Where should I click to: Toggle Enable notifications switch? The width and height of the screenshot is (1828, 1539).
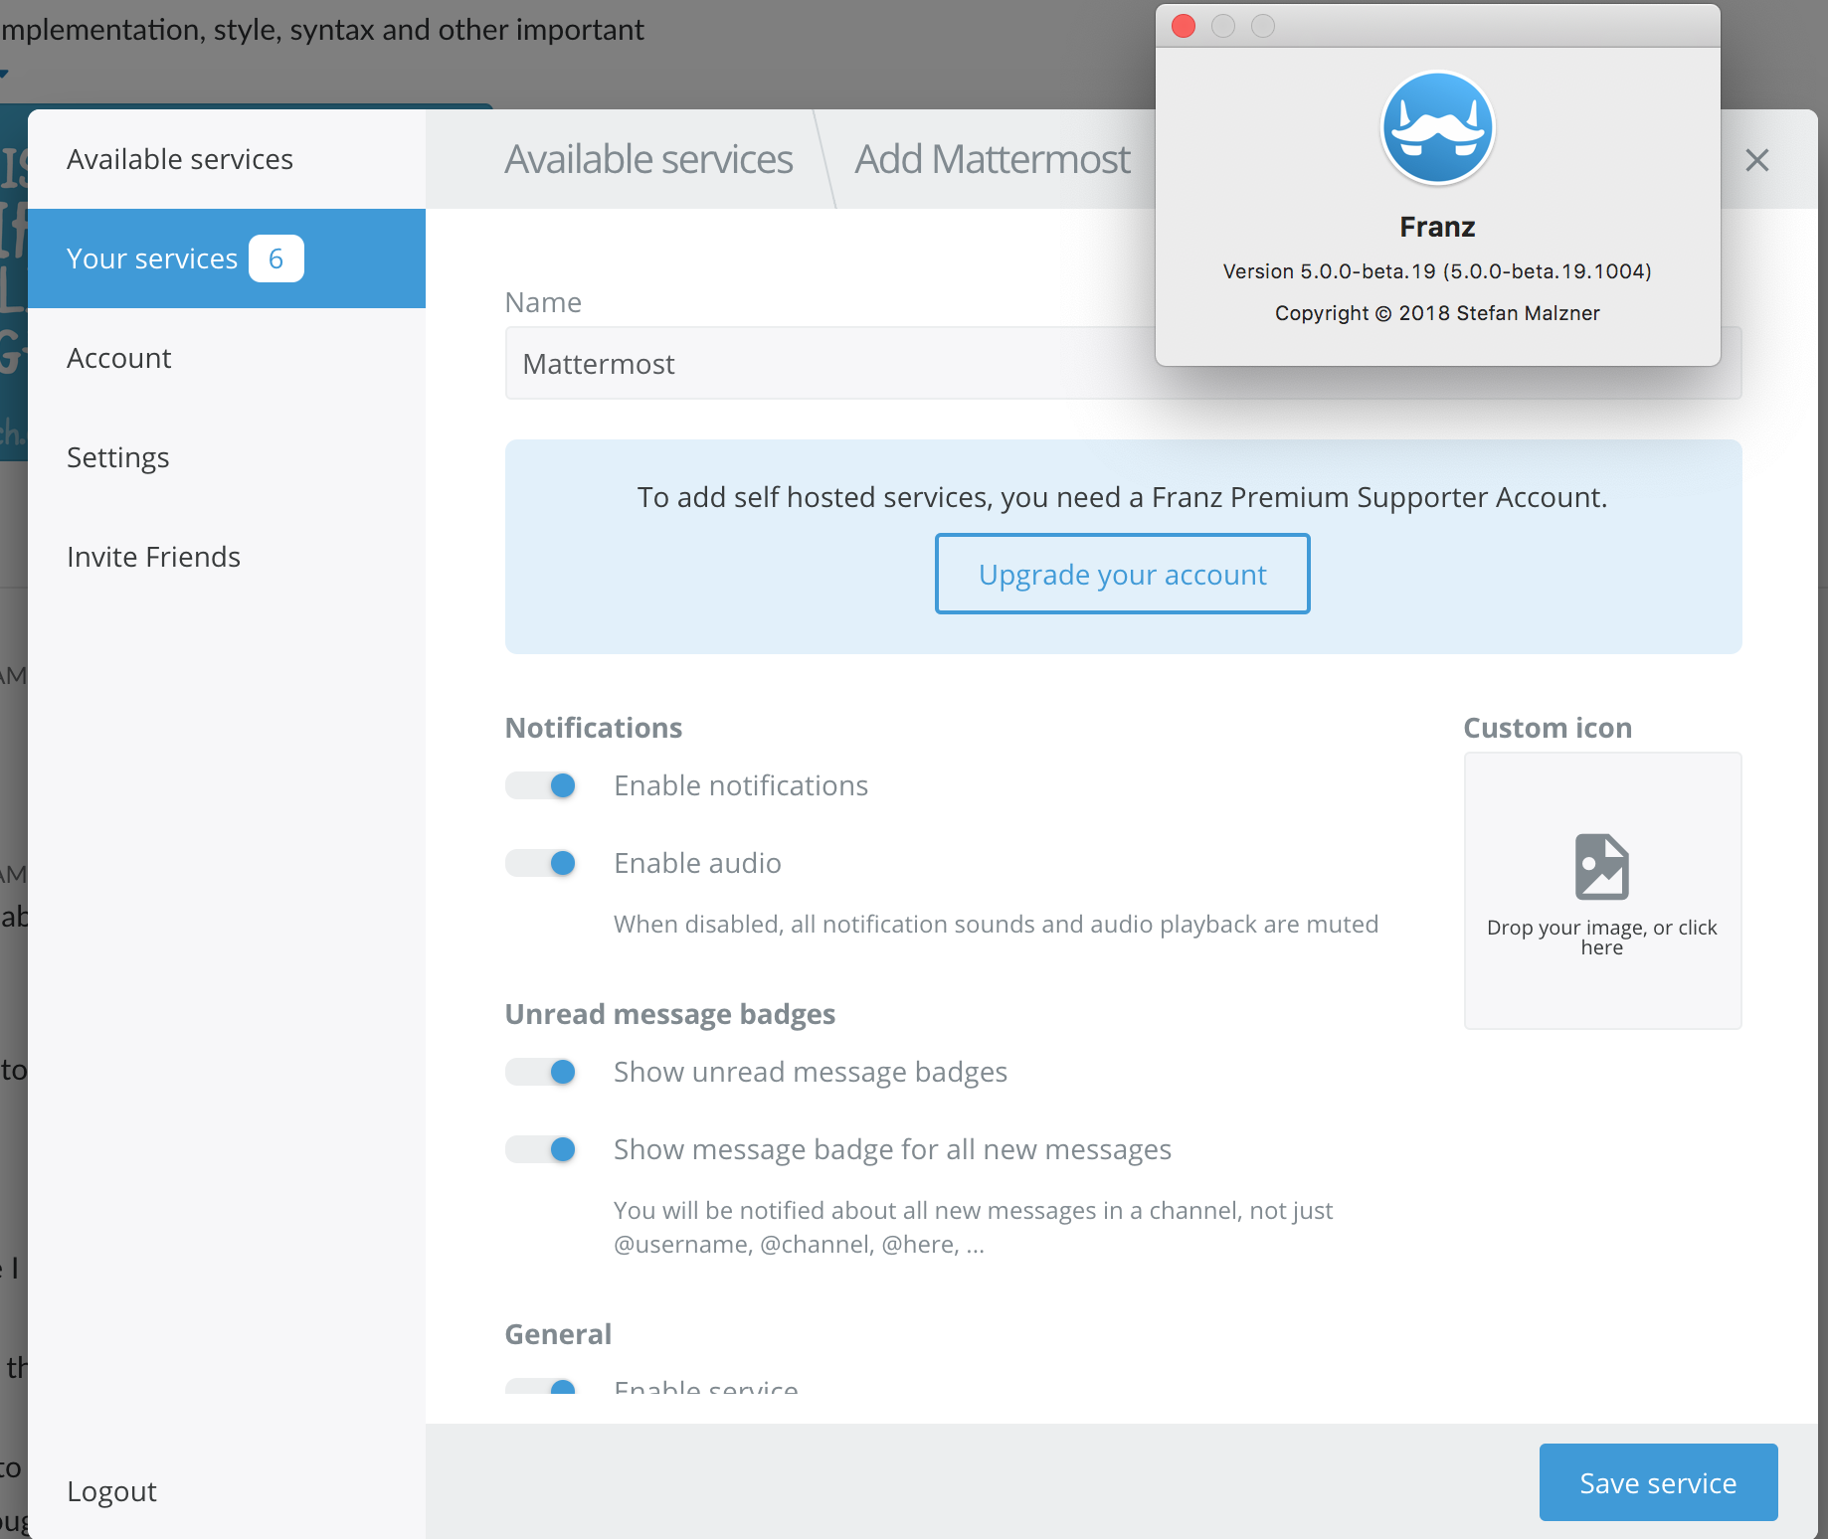pyautogui.click(x=541, y=785)
